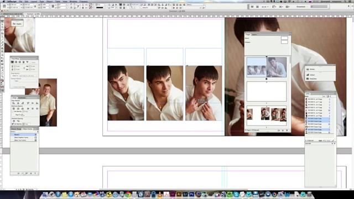Select [None] object style row

[x=24, y=135]
